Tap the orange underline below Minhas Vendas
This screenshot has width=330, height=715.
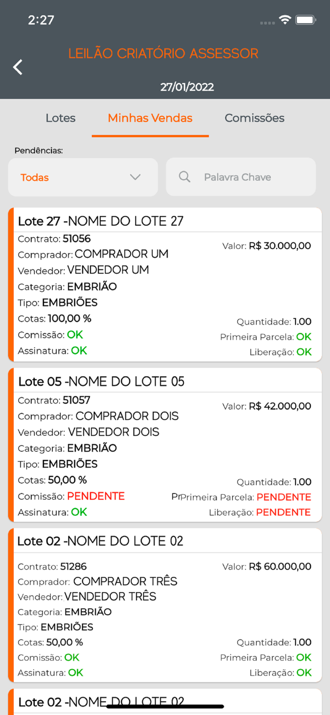tap(150, 136)
